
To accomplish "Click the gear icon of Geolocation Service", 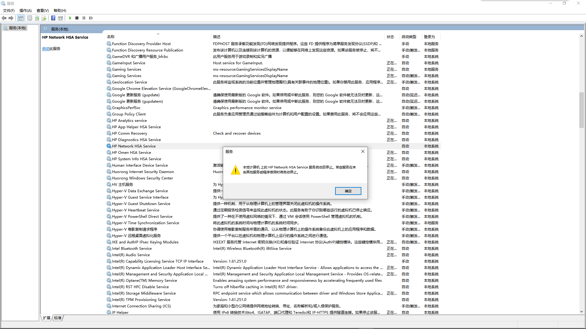I will 109,82.
